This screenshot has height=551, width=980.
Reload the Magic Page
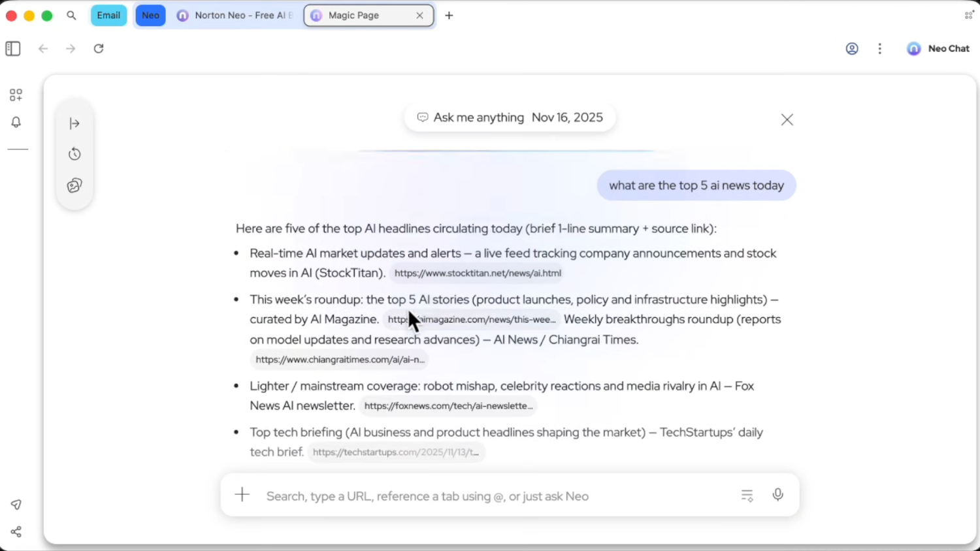[99, 48]
